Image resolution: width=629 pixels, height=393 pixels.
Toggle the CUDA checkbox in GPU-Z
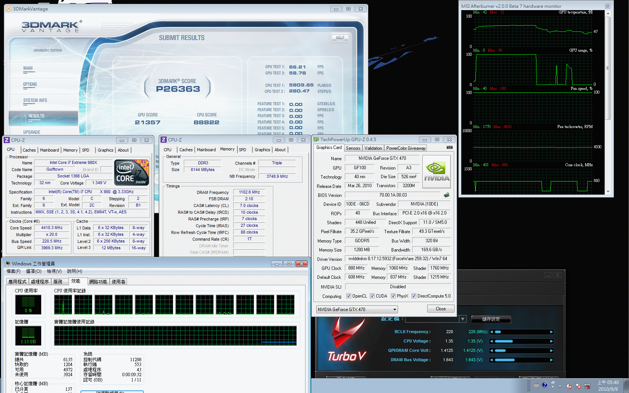click(372, 296)
